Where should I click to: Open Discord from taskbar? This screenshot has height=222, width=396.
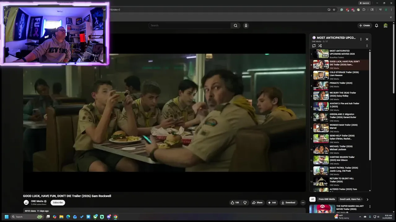click(109, 217)
